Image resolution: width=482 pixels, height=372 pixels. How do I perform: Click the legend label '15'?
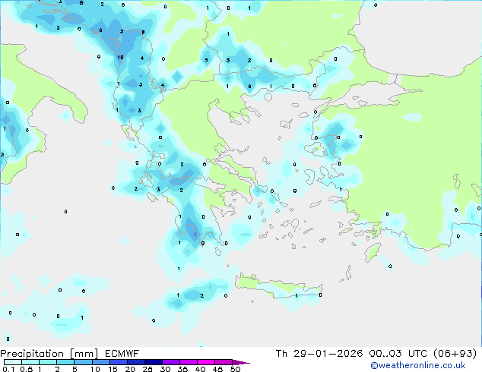113,369
